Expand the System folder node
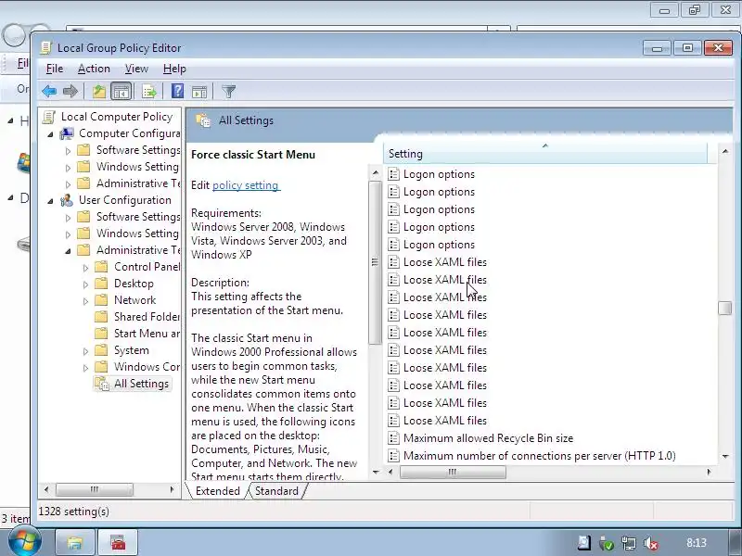 [85, 351]
